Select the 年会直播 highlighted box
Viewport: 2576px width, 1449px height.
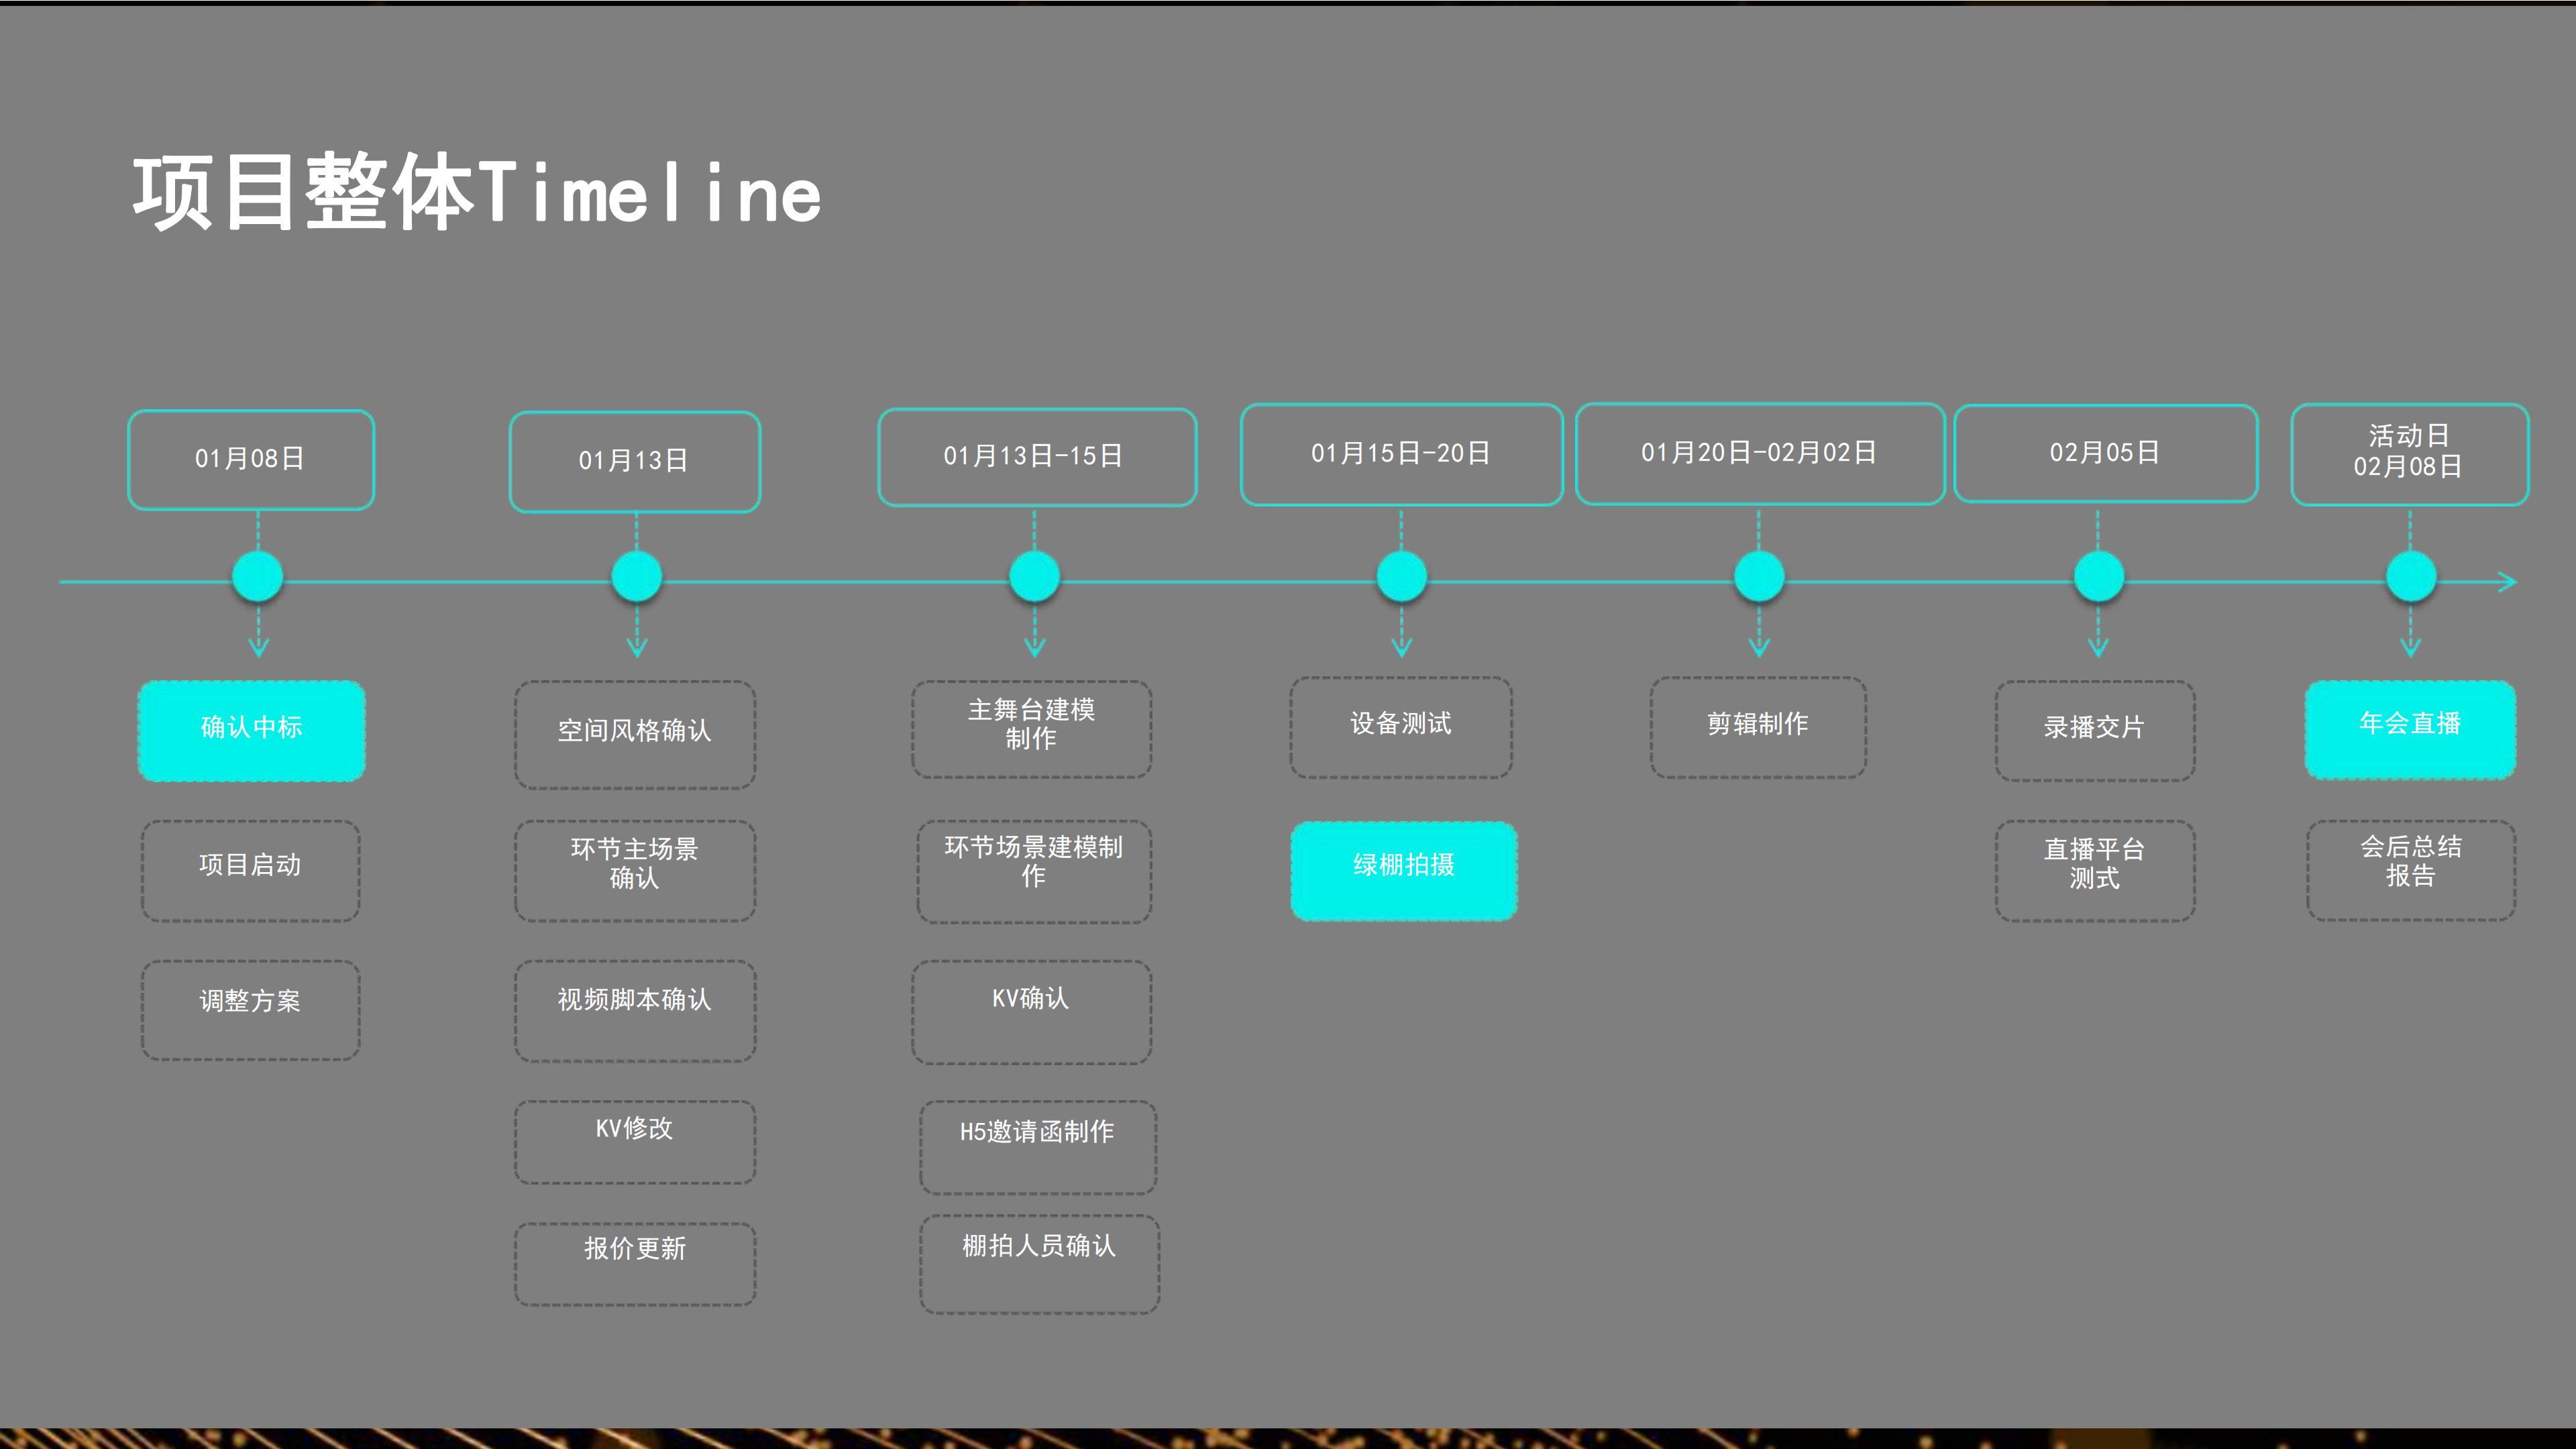(x=2410, y=729)
